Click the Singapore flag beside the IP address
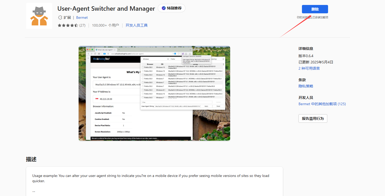Image resolution: width=385 pixels, height=196 pixels. [97, 99]
